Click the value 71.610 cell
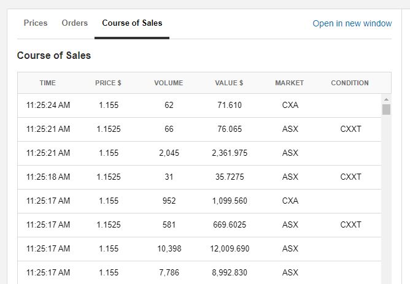Viewport: 410px width, 284px height. coord(230,106)
